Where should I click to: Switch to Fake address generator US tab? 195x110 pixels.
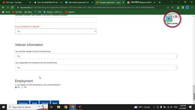(79, 2)
